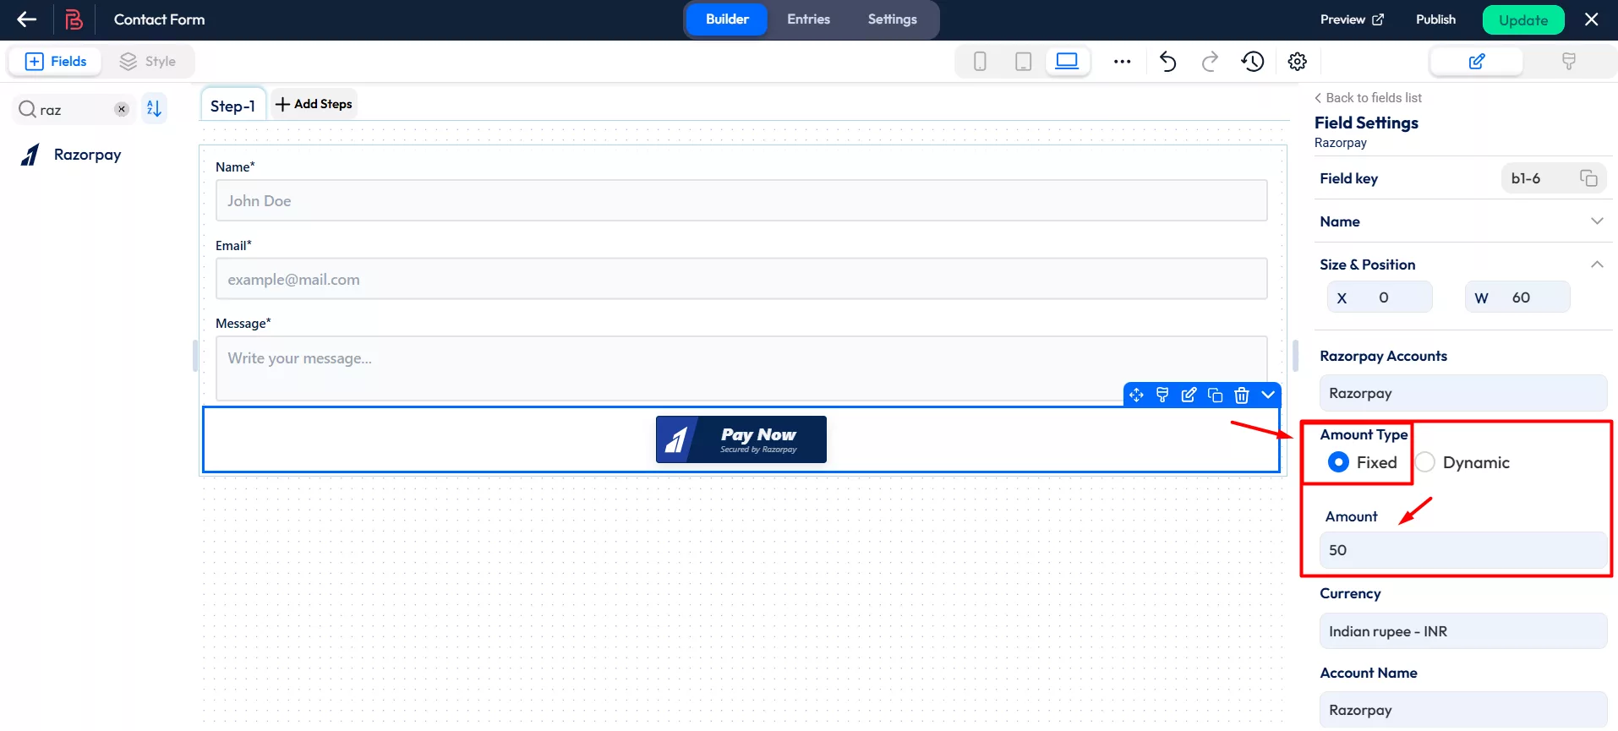Switch to tablet device view icon
Viewport: 1618px width, 731px height.
click(1023, 62)
